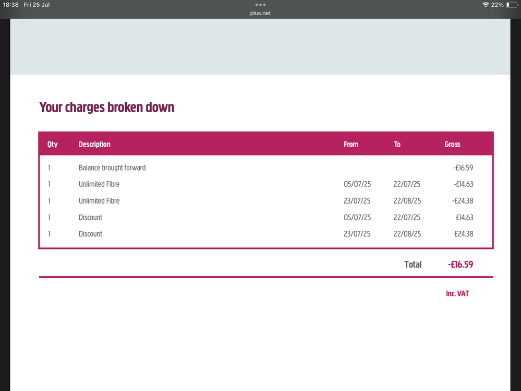Click the Qty column header
Image resolution: width=521 pixels, height=391 pixels.
52,144
